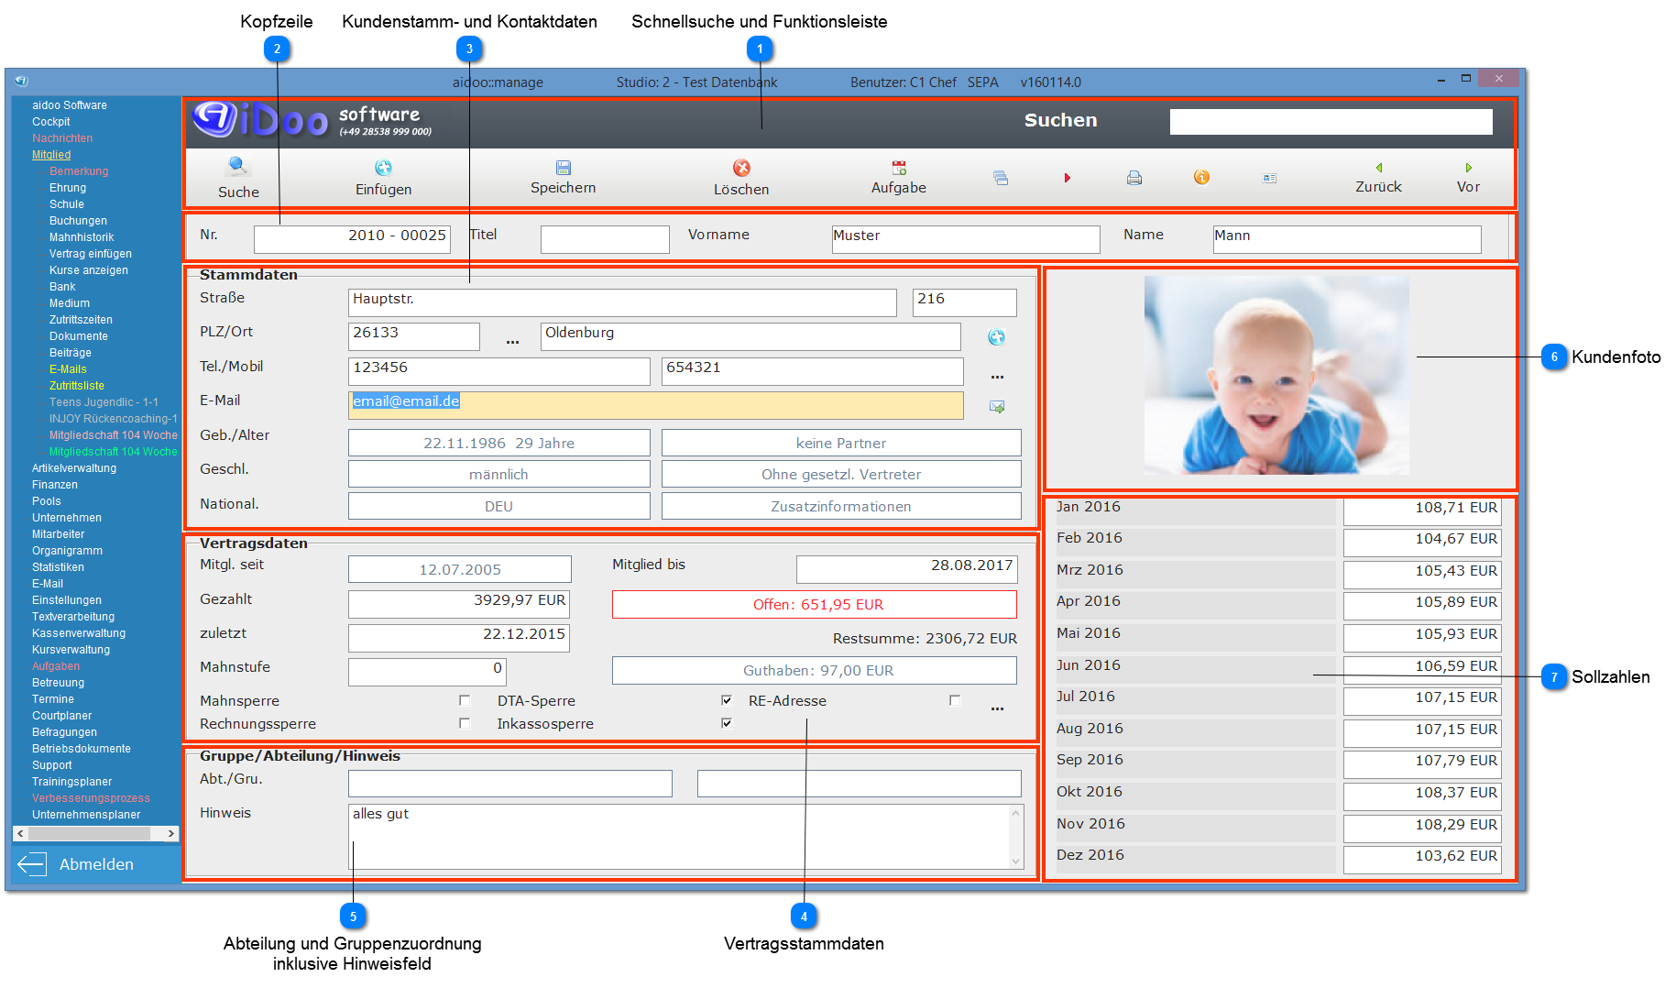
Task: Click the Einfügen toolbar icon
Action: (383, 168)
